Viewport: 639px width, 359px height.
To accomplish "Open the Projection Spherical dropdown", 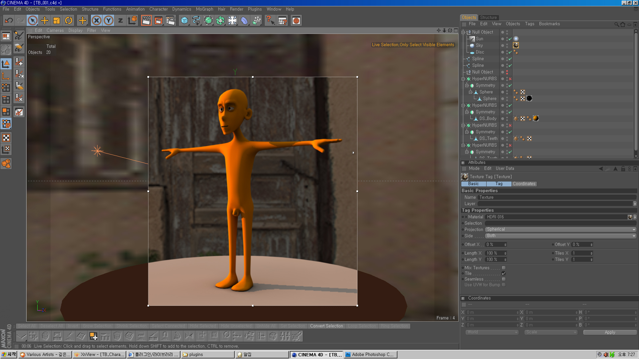I will coord(561,230).
